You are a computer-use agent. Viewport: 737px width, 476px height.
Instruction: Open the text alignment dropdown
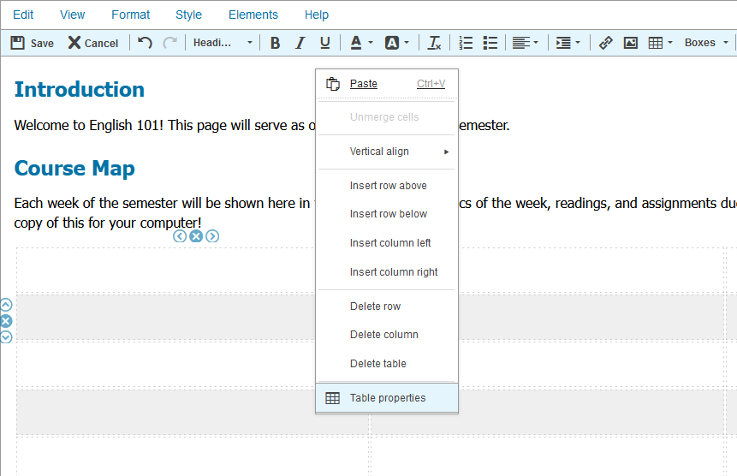tap(525, 43)
